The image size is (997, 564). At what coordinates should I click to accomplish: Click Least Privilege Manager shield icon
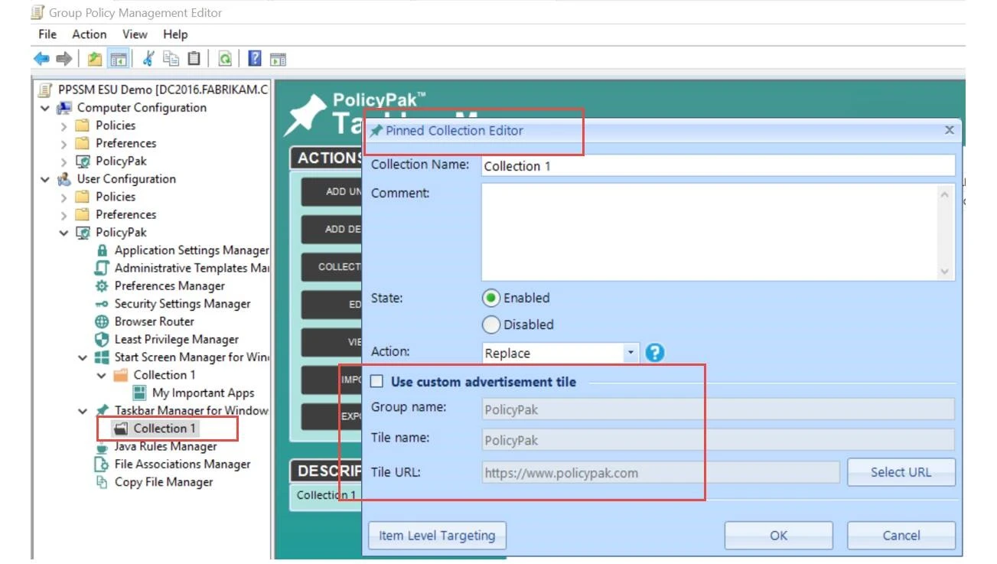tap(102, 339)
